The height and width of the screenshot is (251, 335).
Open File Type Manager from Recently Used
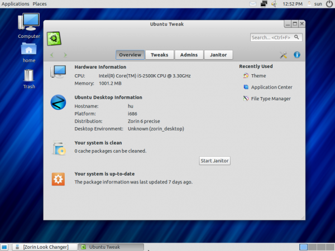coord(271,99)
